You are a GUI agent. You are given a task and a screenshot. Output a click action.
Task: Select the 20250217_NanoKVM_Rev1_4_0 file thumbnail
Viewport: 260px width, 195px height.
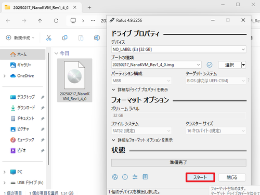(74, 81)
